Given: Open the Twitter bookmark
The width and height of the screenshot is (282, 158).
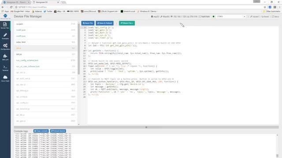Looking at the screenshot, I should [48, 11].
